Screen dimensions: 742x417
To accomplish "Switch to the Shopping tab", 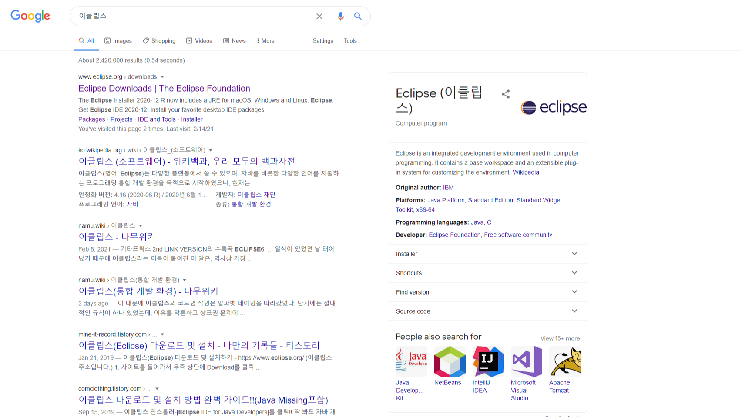I will click(x=159, y=41).
